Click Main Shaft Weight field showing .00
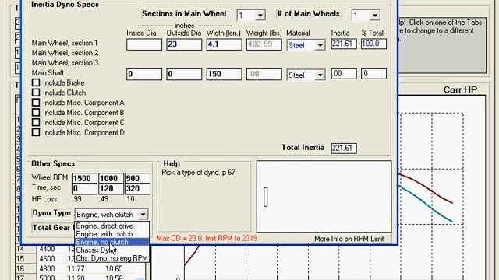Viewport: 499px width, 280px height. [x=264, y=75]
